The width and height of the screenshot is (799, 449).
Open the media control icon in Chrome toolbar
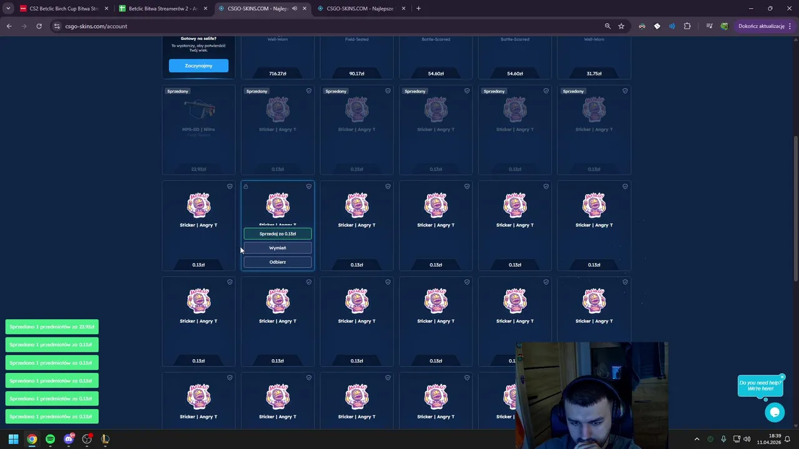click(x=709, y=26)
